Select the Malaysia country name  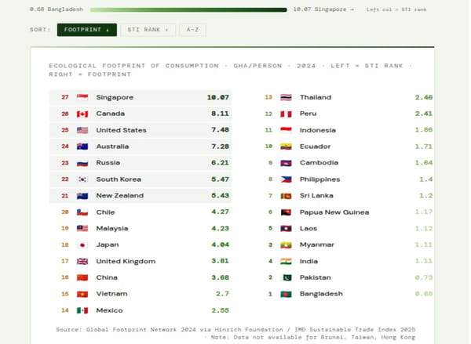tap(112, 229)
